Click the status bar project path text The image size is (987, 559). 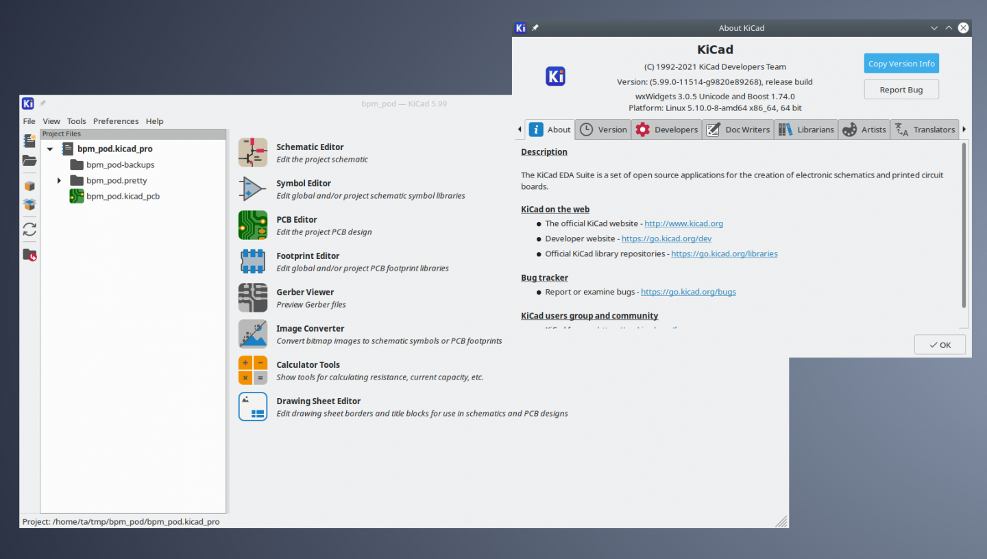[121, 521]
